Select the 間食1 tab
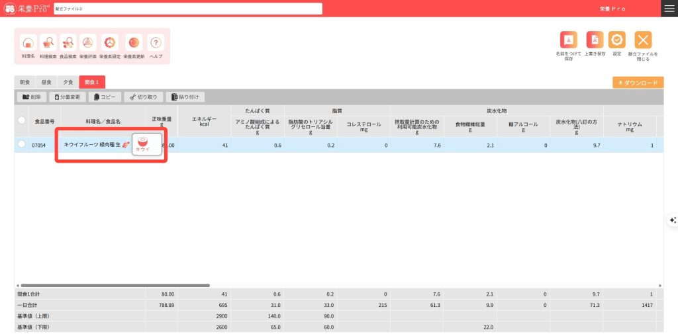 [92, 82]
